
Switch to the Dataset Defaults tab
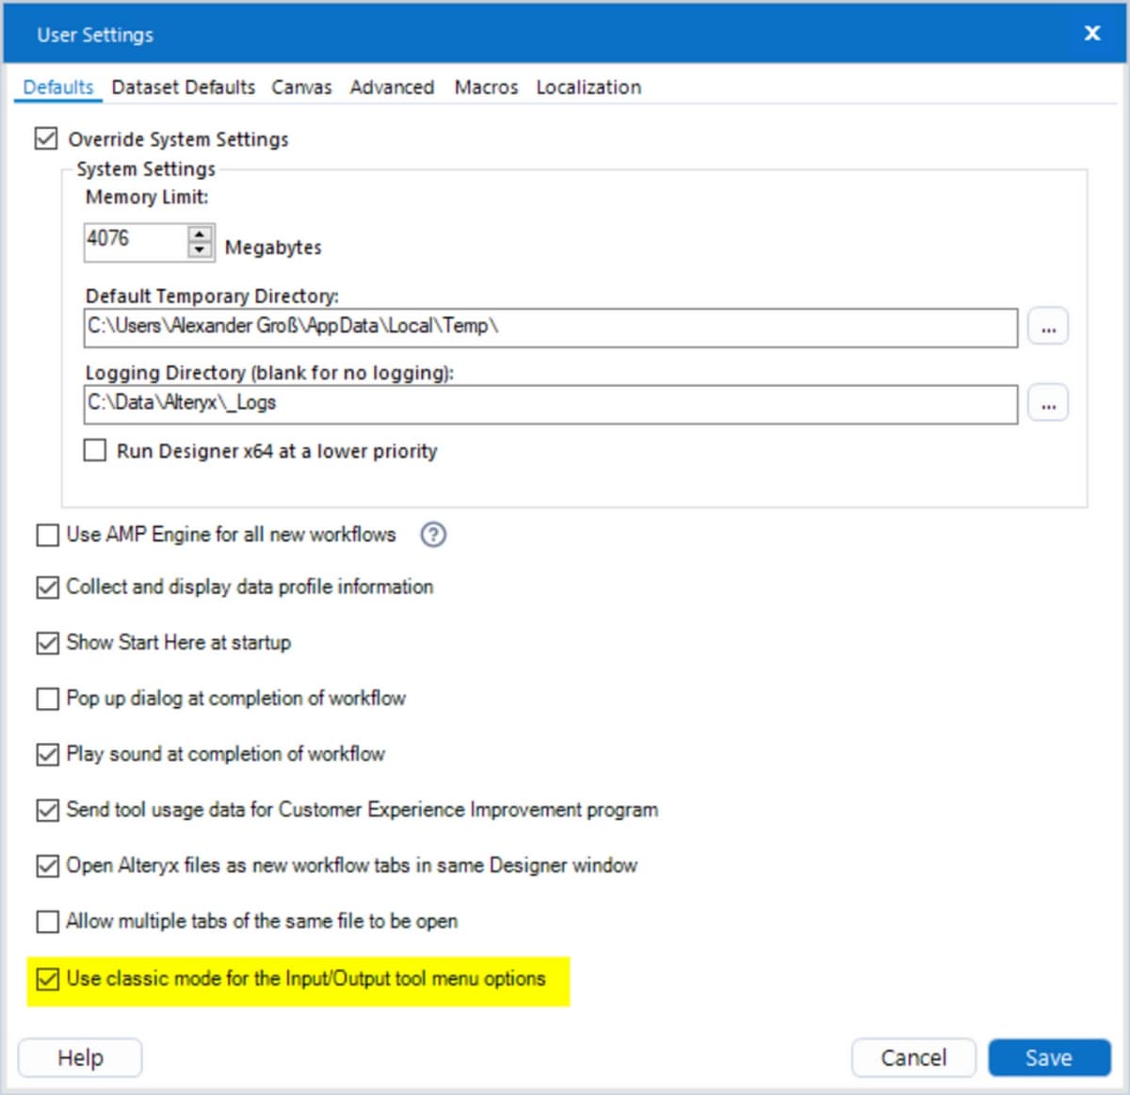click(x=183, y=88)
